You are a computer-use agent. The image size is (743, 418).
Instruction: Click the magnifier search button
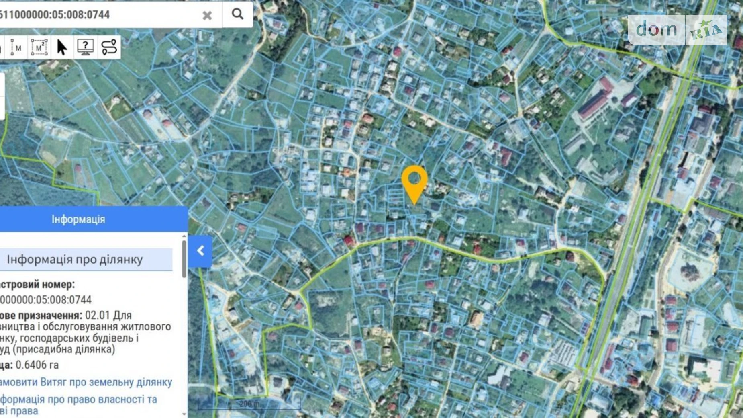click(x=237, y=14)
